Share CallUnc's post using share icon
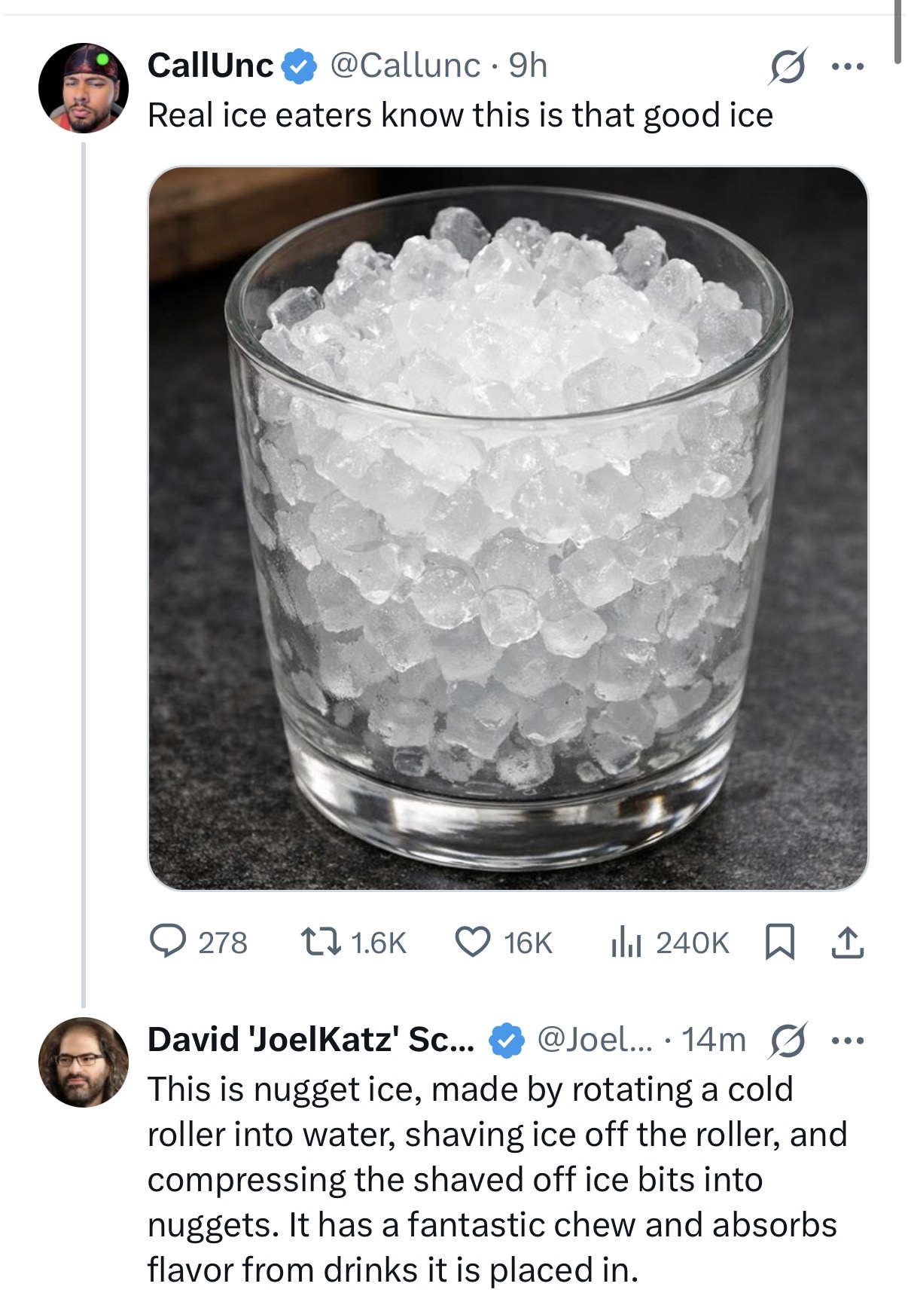 848,942
